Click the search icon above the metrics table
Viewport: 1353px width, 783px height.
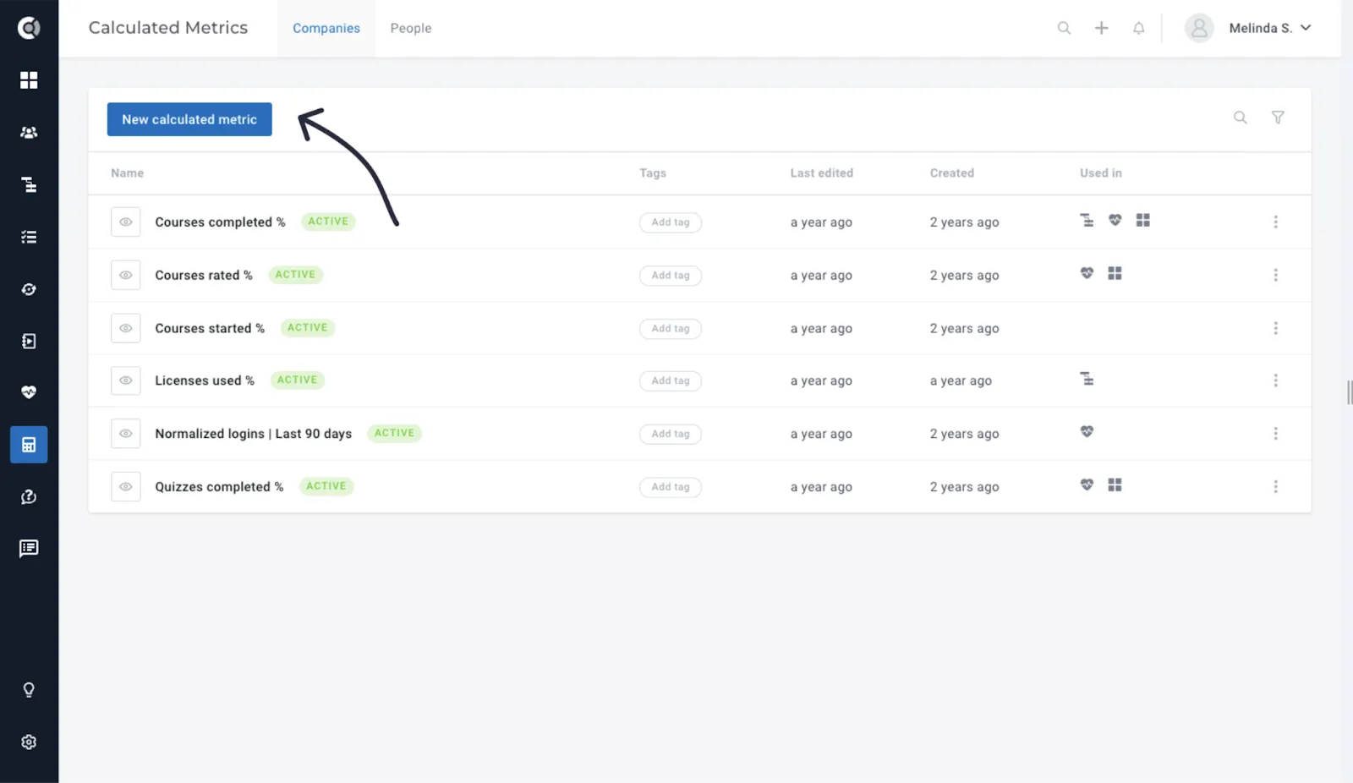1241,118
